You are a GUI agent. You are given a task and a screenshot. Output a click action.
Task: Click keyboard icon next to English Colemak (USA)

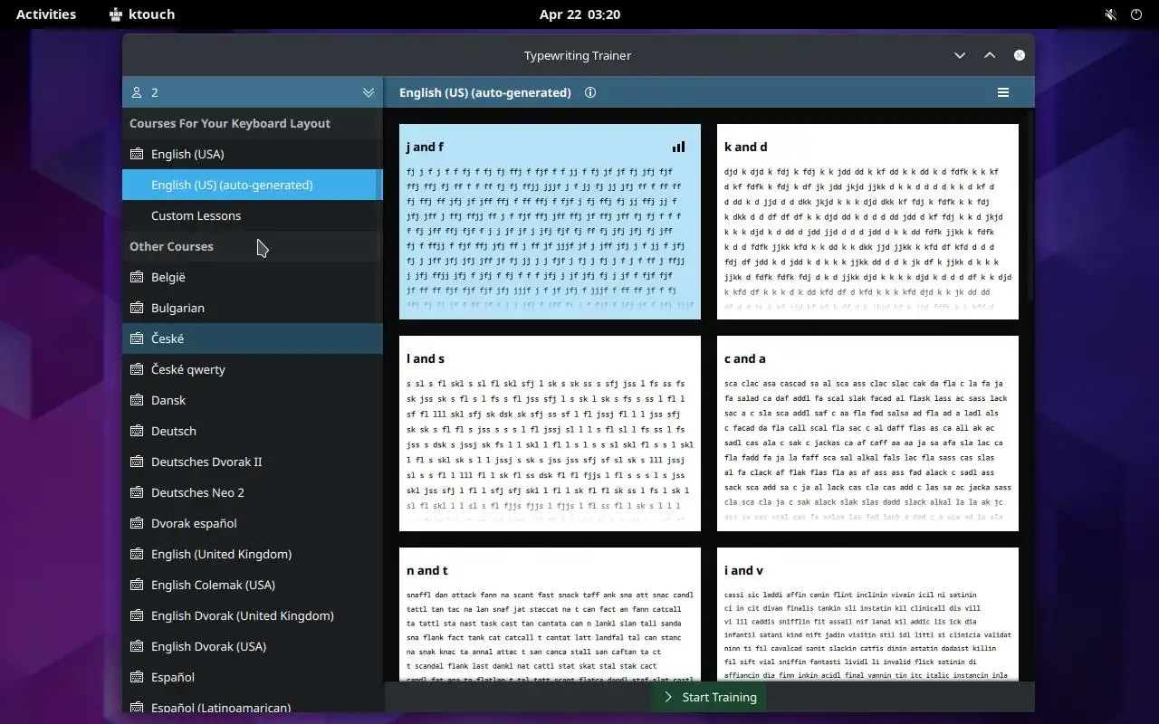pyautogui.click(x=137, y=585)
